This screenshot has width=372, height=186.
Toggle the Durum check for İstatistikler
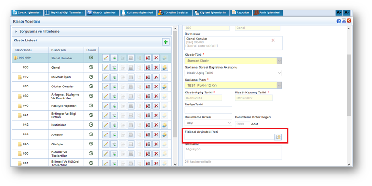[x=91, y=125]
